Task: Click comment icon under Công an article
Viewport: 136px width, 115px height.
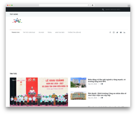Action: pos(102,98)
